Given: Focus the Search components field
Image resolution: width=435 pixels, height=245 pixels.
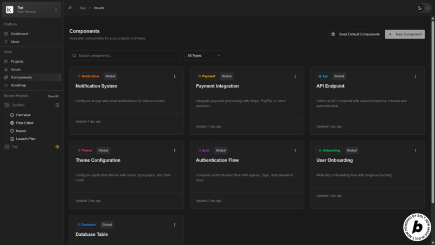Looking at the screenshot, I should [x=125, y=56].
